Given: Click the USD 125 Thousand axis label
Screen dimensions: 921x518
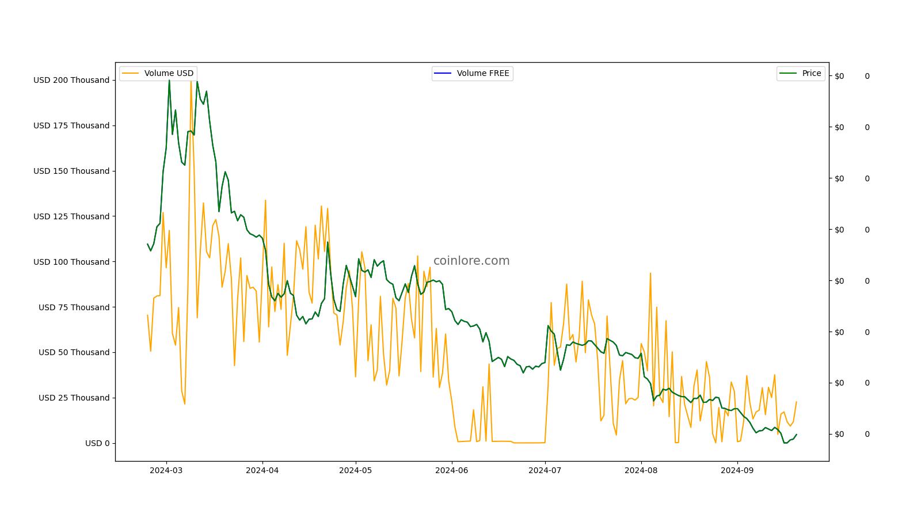Looking at the screenshot, I should (71, 216).
